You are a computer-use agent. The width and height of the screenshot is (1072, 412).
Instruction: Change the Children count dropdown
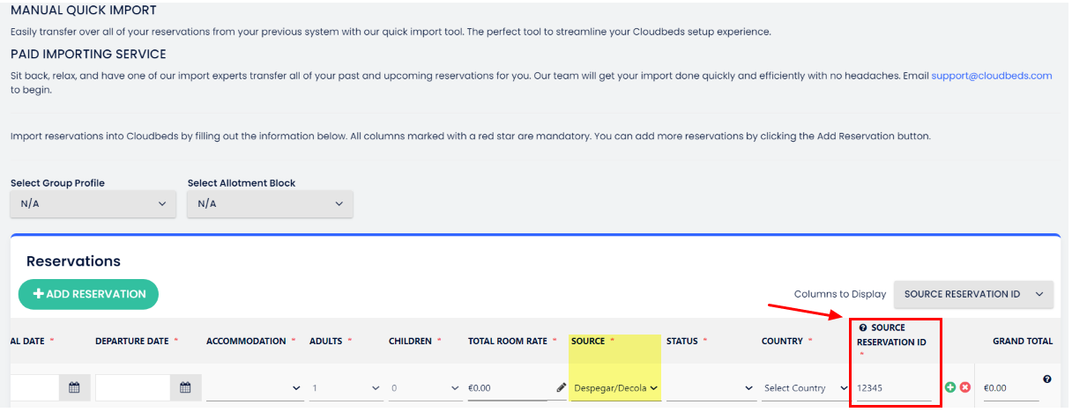(x=424, y=388)
